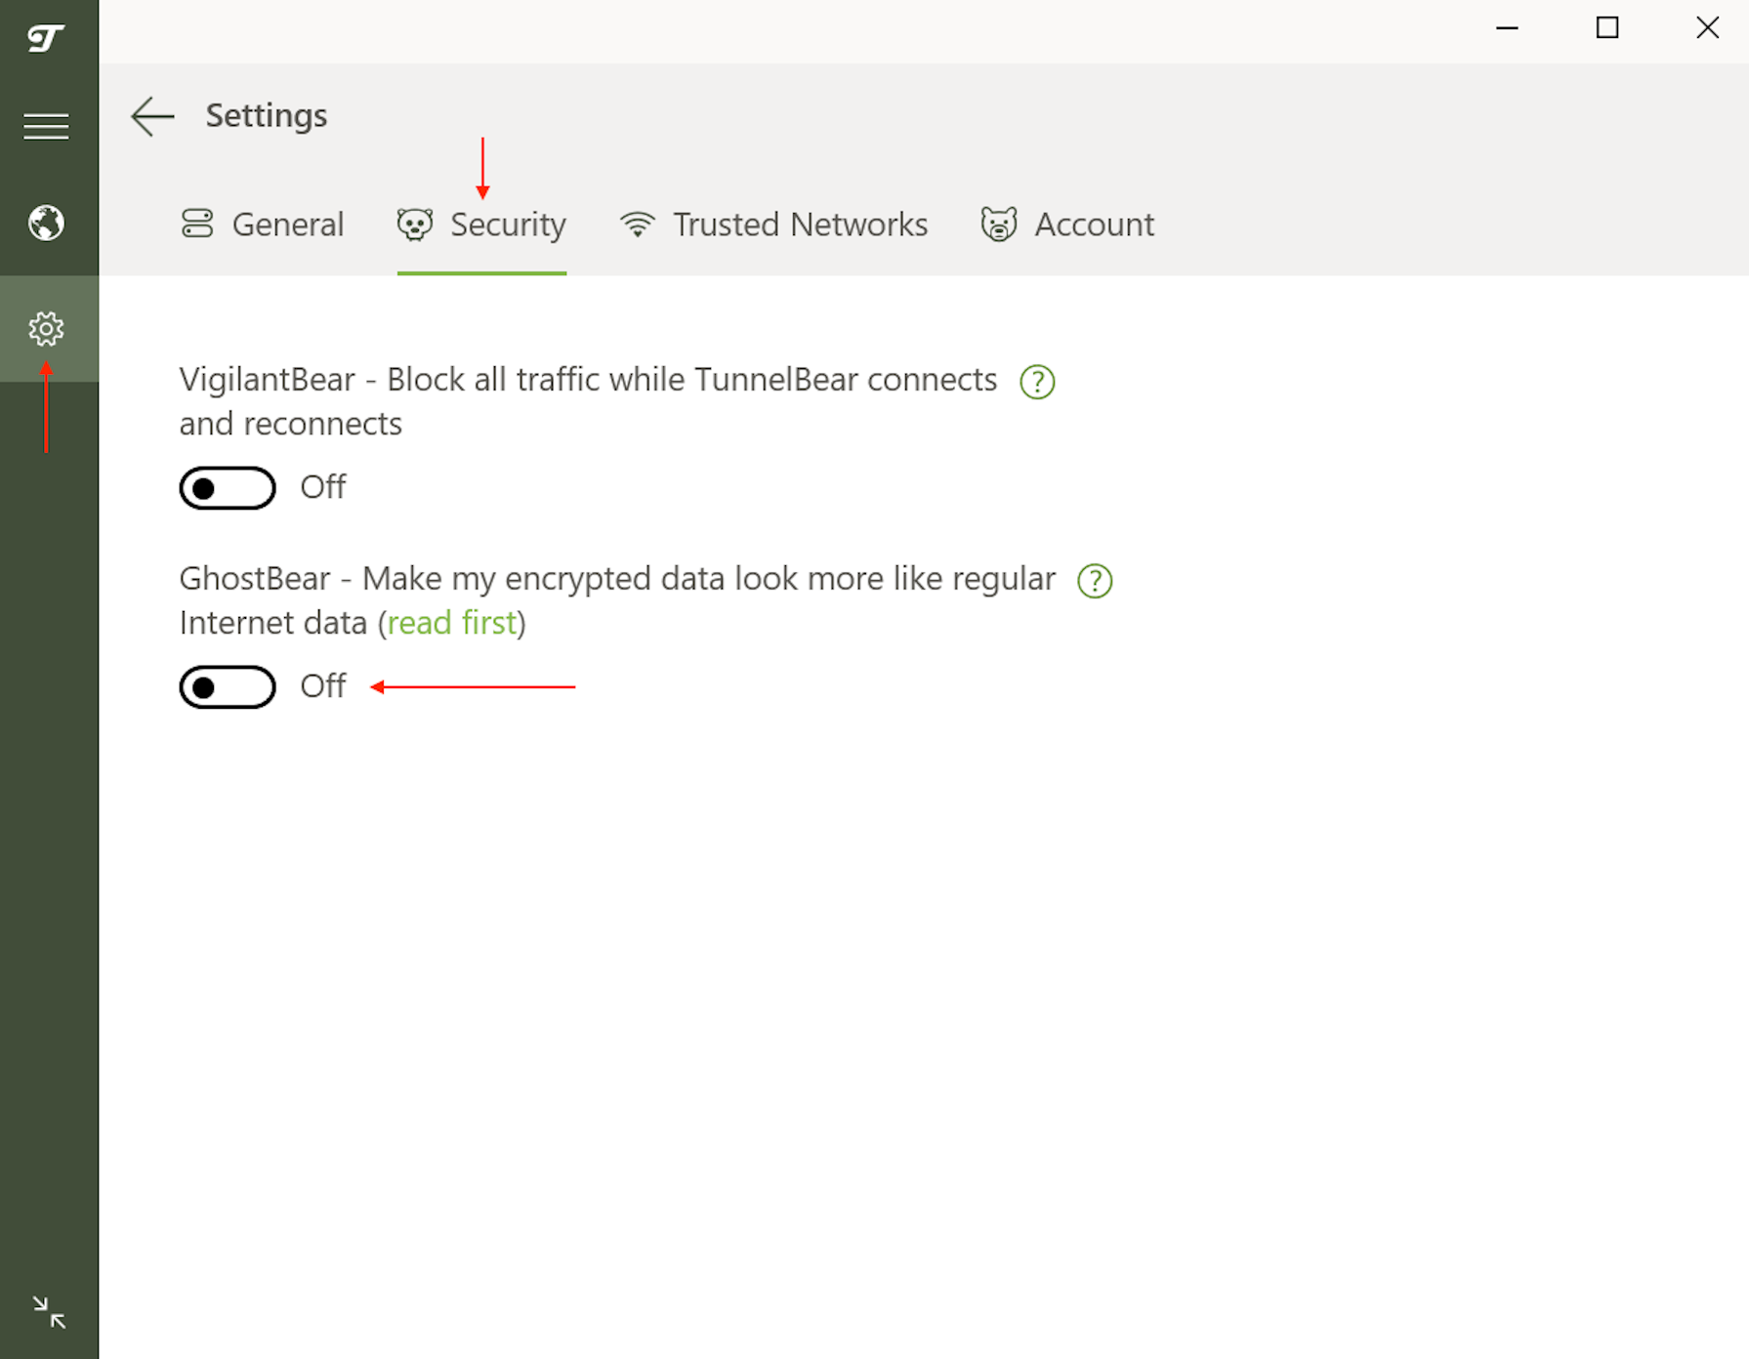Open the 'read first' link
Image resolution: width=1749 pixels, height=1359 pixels.
tap(452, 623)
